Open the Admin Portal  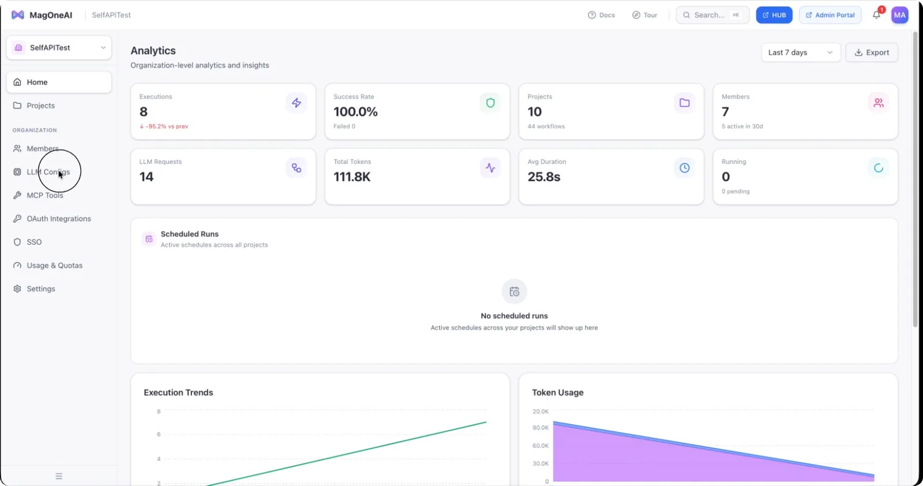pyautogui.click(x=830, y=15)
